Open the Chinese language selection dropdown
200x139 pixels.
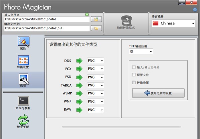pos(173,23)
